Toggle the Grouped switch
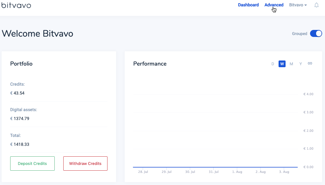 (316, 34)
